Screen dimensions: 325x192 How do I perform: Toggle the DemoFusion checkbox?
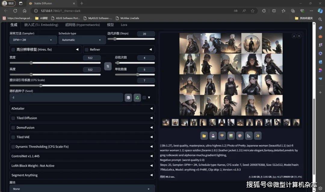point(13,128)
